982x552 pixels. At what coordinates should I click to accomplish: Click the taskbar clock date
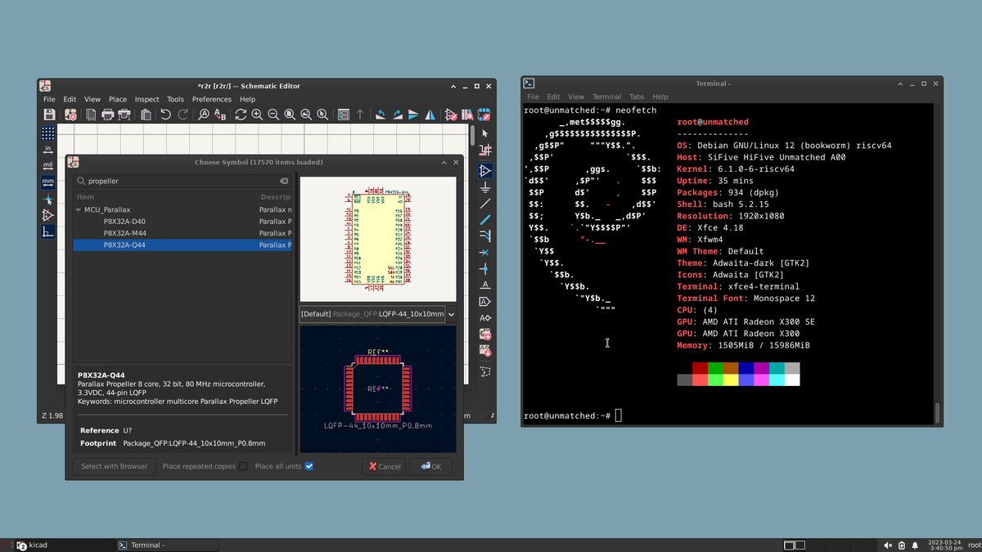tap(944, 545)
